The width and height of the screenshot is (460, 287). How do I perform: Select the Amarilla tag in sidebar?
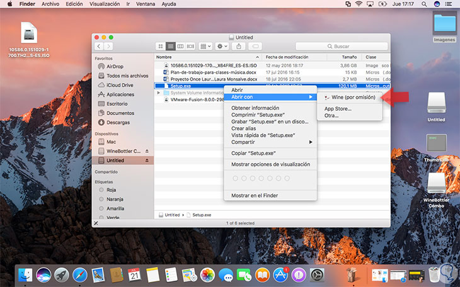115,209
